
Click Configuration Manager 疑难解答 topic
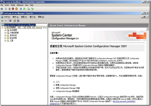tap(67, 91)
